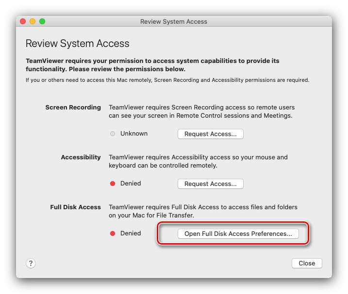Click the large Review System Access heading
Image resolution: width=348 pixels, height=294 pixels.
point(77,44)
